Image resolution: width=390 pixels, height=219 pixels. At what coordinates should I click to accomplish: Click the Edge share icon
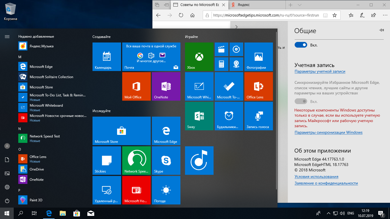[373, 15]
